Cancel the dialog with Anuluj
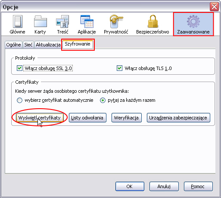Image resolution: width=221 pixels, height=198 pixels. [164, 186]
